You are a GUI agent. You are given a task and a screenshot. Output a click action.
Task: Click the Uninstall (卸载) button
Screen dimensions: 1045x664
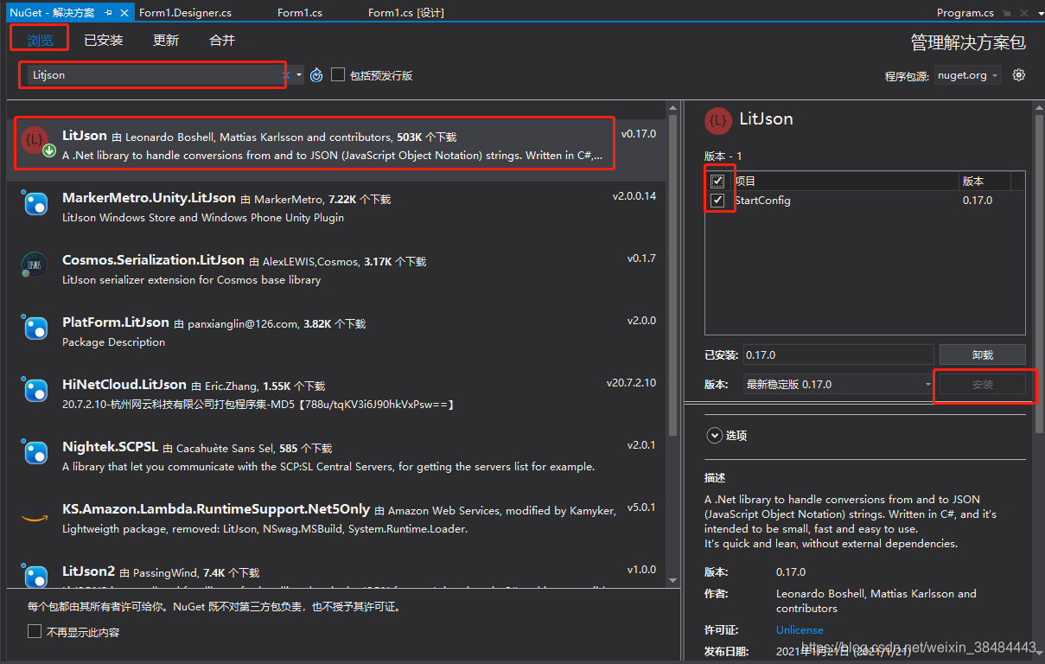click(x=982, y=355)
